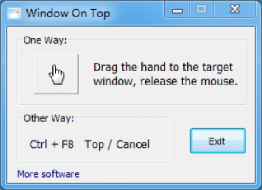Click the Top / Cancel label
This screenshot has height=190, width=262.
[x=117, y=144]
